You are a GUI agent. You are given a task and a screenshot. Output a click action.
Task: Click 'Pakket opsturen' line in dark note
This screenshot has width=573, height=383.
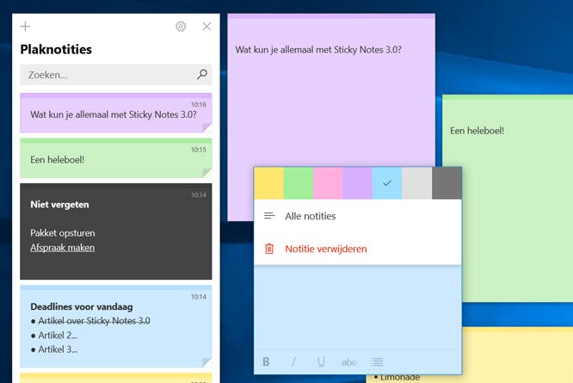pos(63,232)
